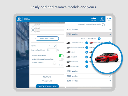Collapse the 2022 Models section
Viewport: 128px width, 96px height.
(x=89, y=34)
